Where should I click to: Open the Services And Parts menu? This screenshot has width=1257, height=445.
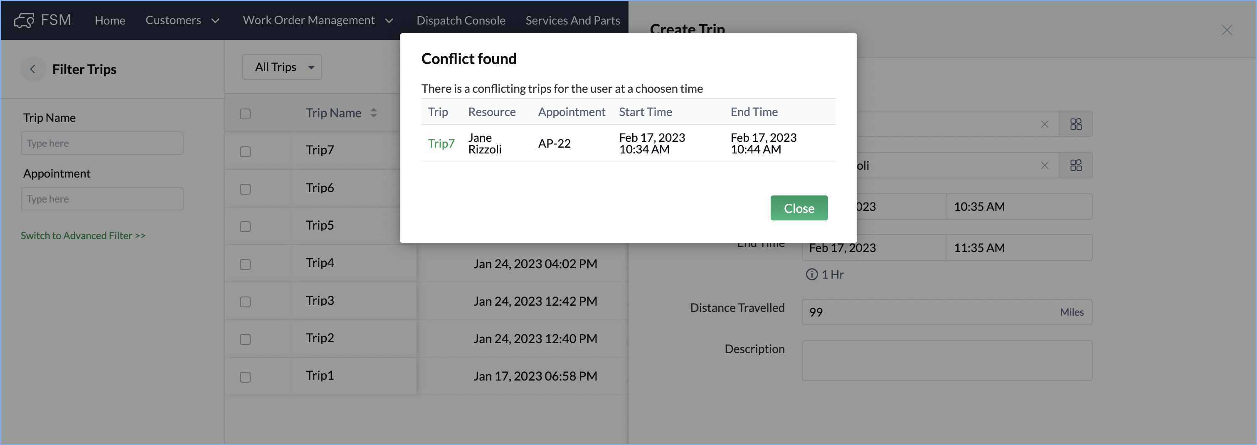(572, 20)
